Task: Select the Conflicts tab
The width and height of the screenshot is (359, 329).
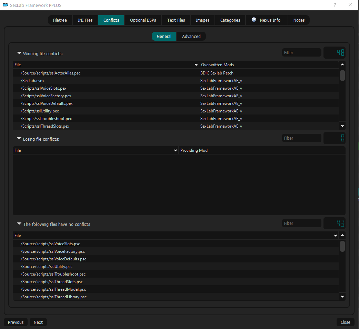Action: [111, 20]
